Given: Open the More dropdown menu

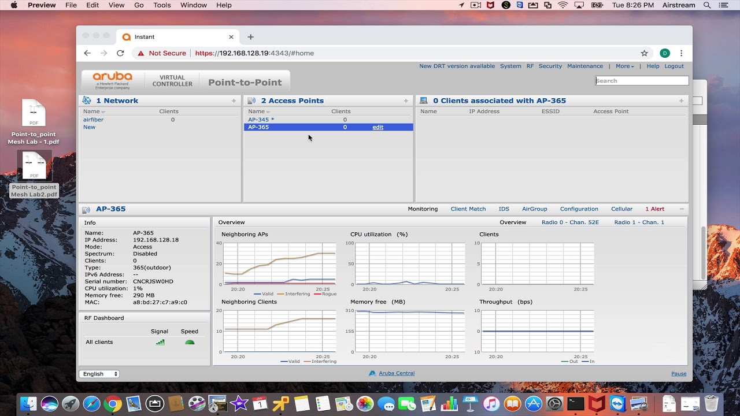Looking at the screenshot, I should (624, 66).
